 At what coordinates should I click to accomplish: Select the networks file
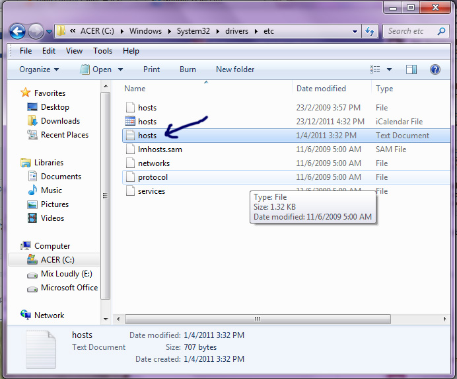pyautogui.click(x=285, y=163)
